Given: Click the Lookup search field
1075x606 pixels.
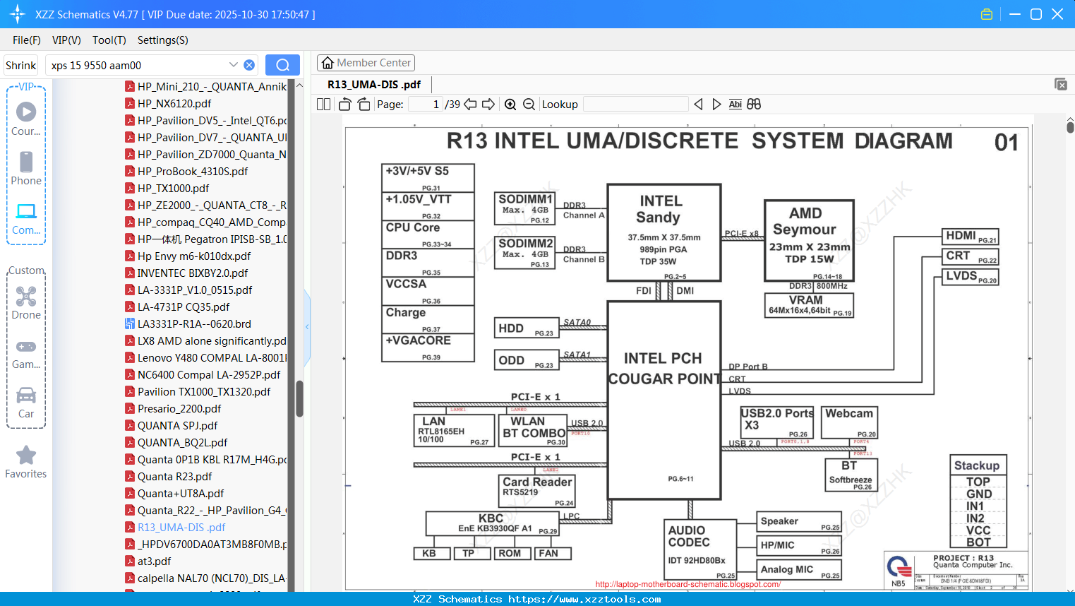Looking at the screenshot, I should click(635, 104).
